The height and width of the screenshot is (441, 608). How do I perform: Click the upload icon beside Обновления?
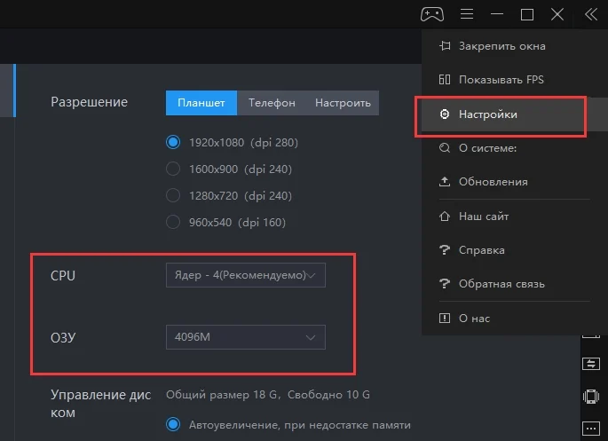point(445,181)
